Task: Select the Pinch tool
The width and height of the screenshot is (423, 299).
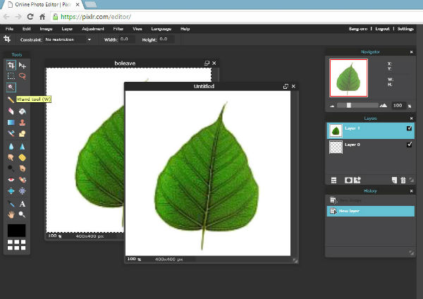Action: pos(23,191)
